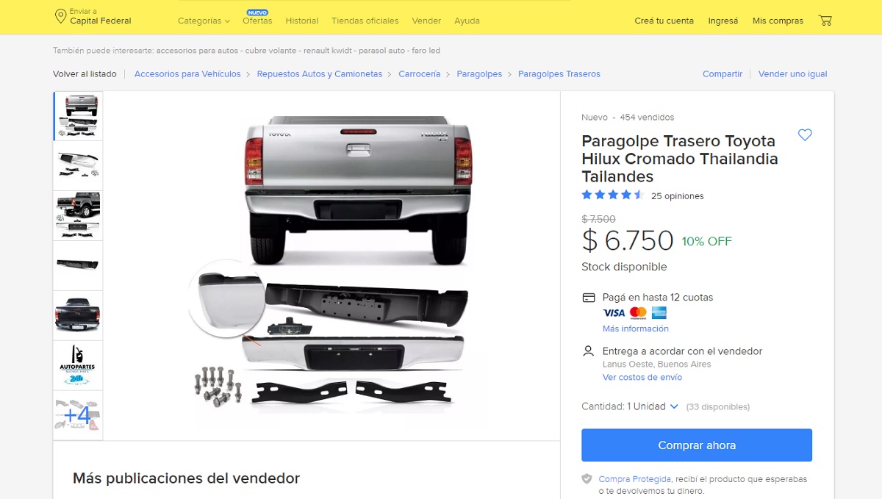
Task: Expand the Categorías dropdown menu
Action: (204, 21)
